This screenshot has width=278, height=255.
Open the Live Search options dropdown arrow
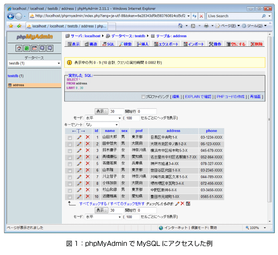click(x=270, y=16)
